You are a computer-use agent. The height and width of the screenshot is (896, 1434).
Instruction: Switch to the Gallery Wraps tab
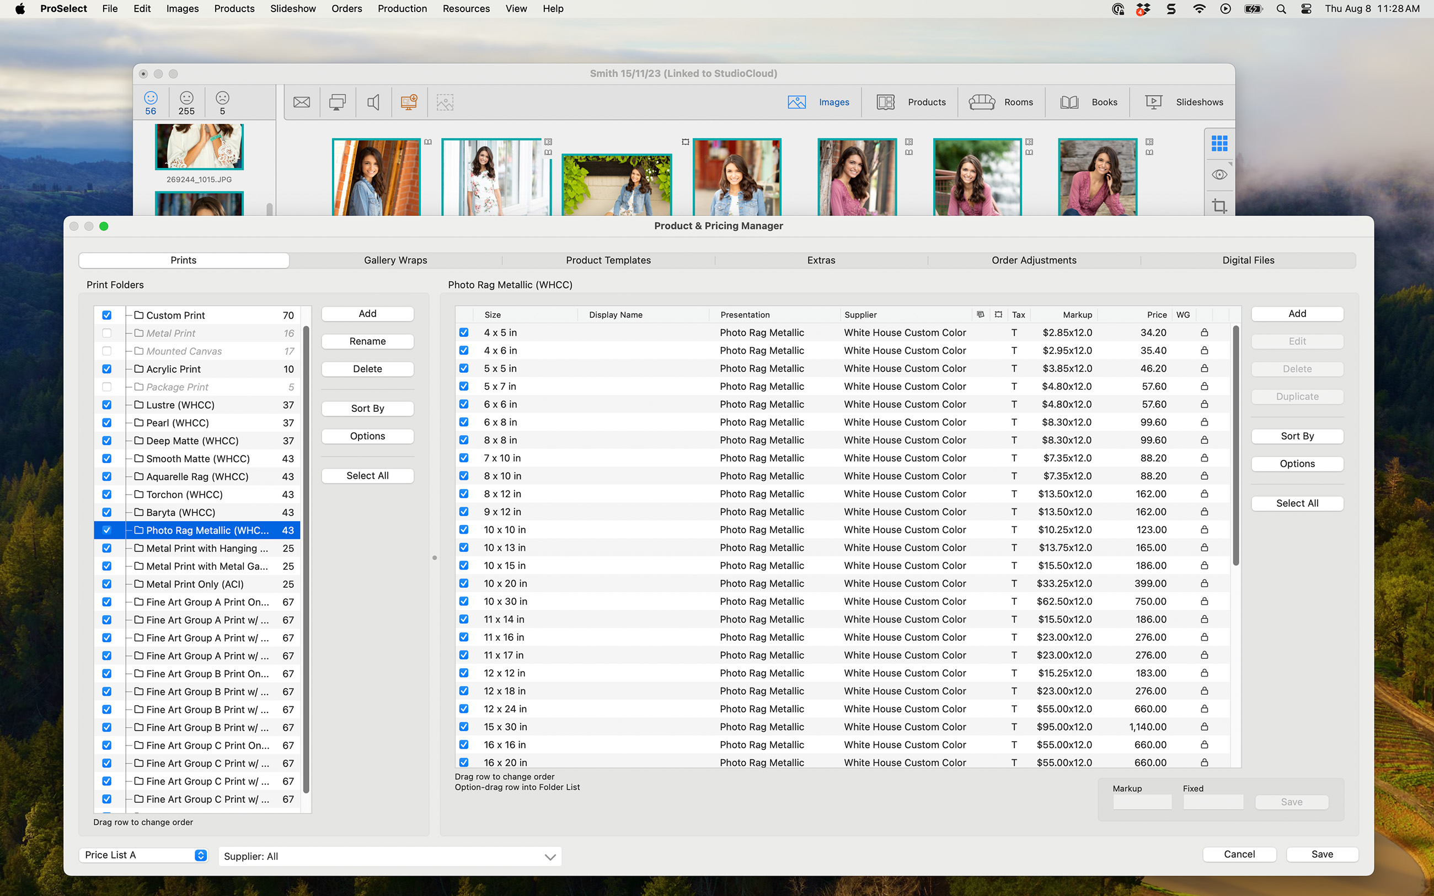coord(395,260)
